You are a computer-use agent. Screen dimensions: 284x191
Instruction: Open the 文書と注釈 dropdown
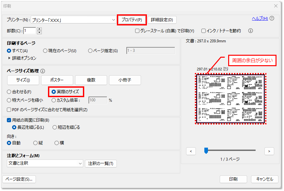click(80, 163)
